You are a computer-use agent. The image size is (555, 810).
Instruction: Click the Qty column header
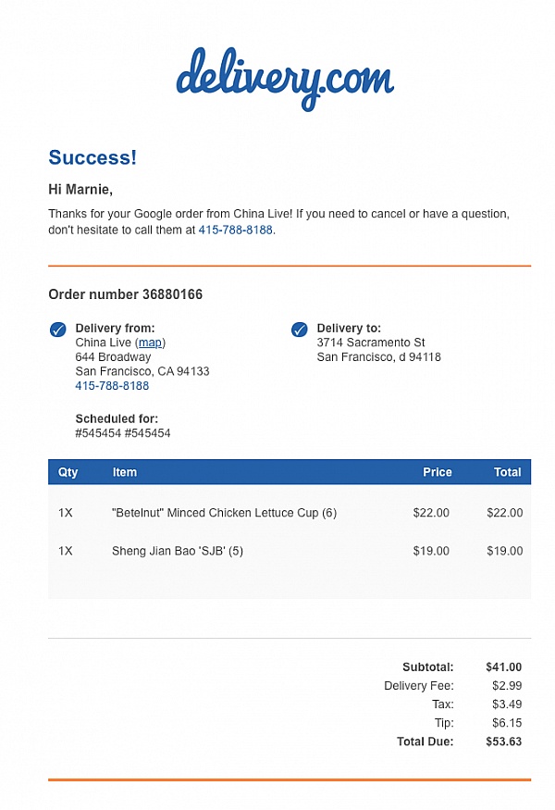tap(68, 472)
